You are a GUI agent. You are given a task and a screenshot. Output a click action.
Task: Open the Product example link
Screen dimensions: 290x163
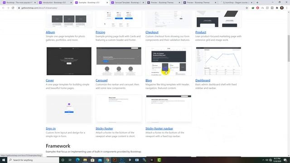coord(201,32)
